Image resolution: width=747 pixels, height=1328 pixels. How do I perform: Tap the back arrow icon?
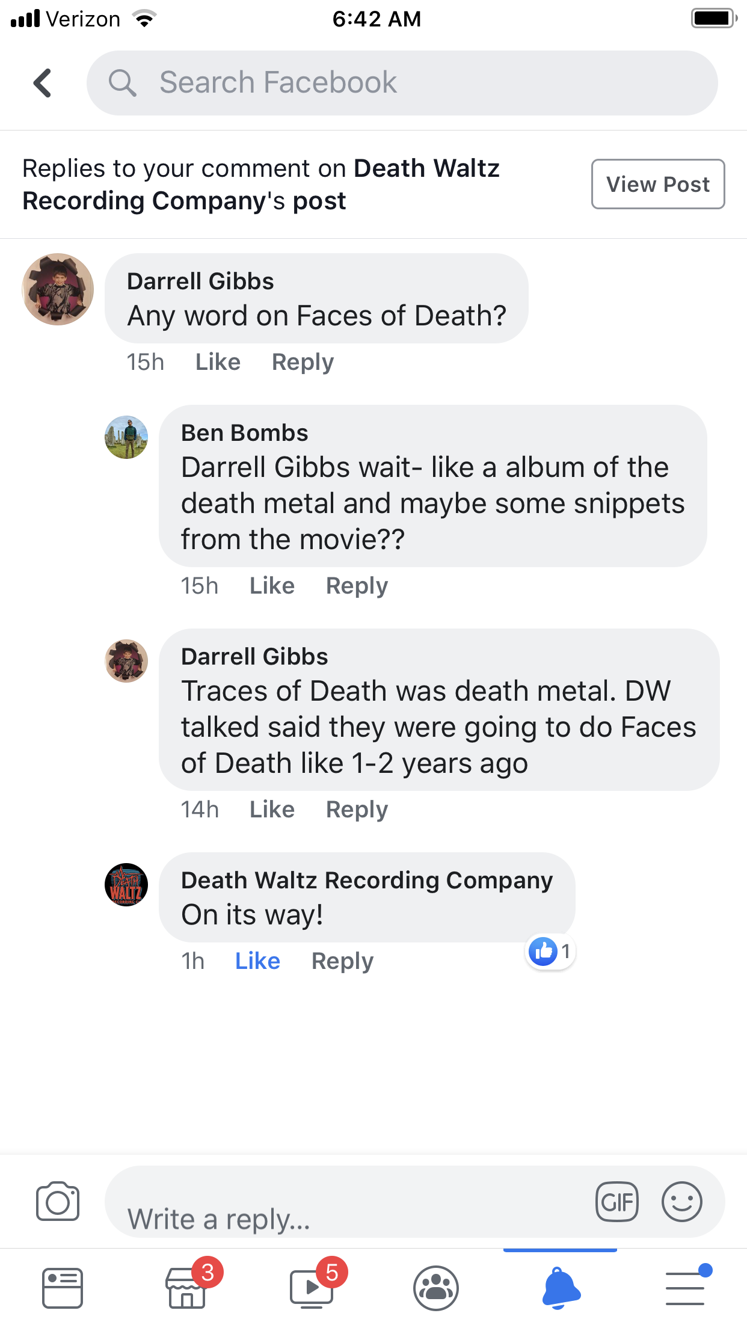(42, 83)
